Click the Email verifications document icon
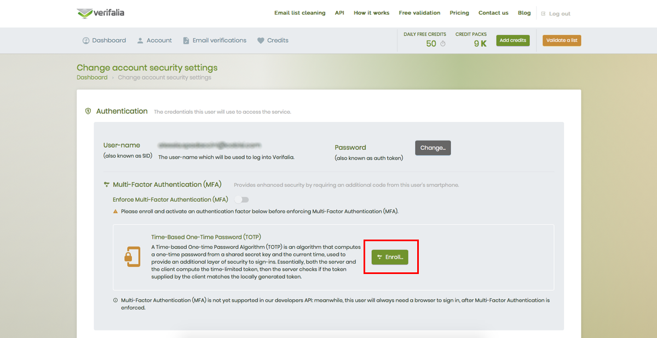This screenshot has width=657, height=338. click(186, 40)
